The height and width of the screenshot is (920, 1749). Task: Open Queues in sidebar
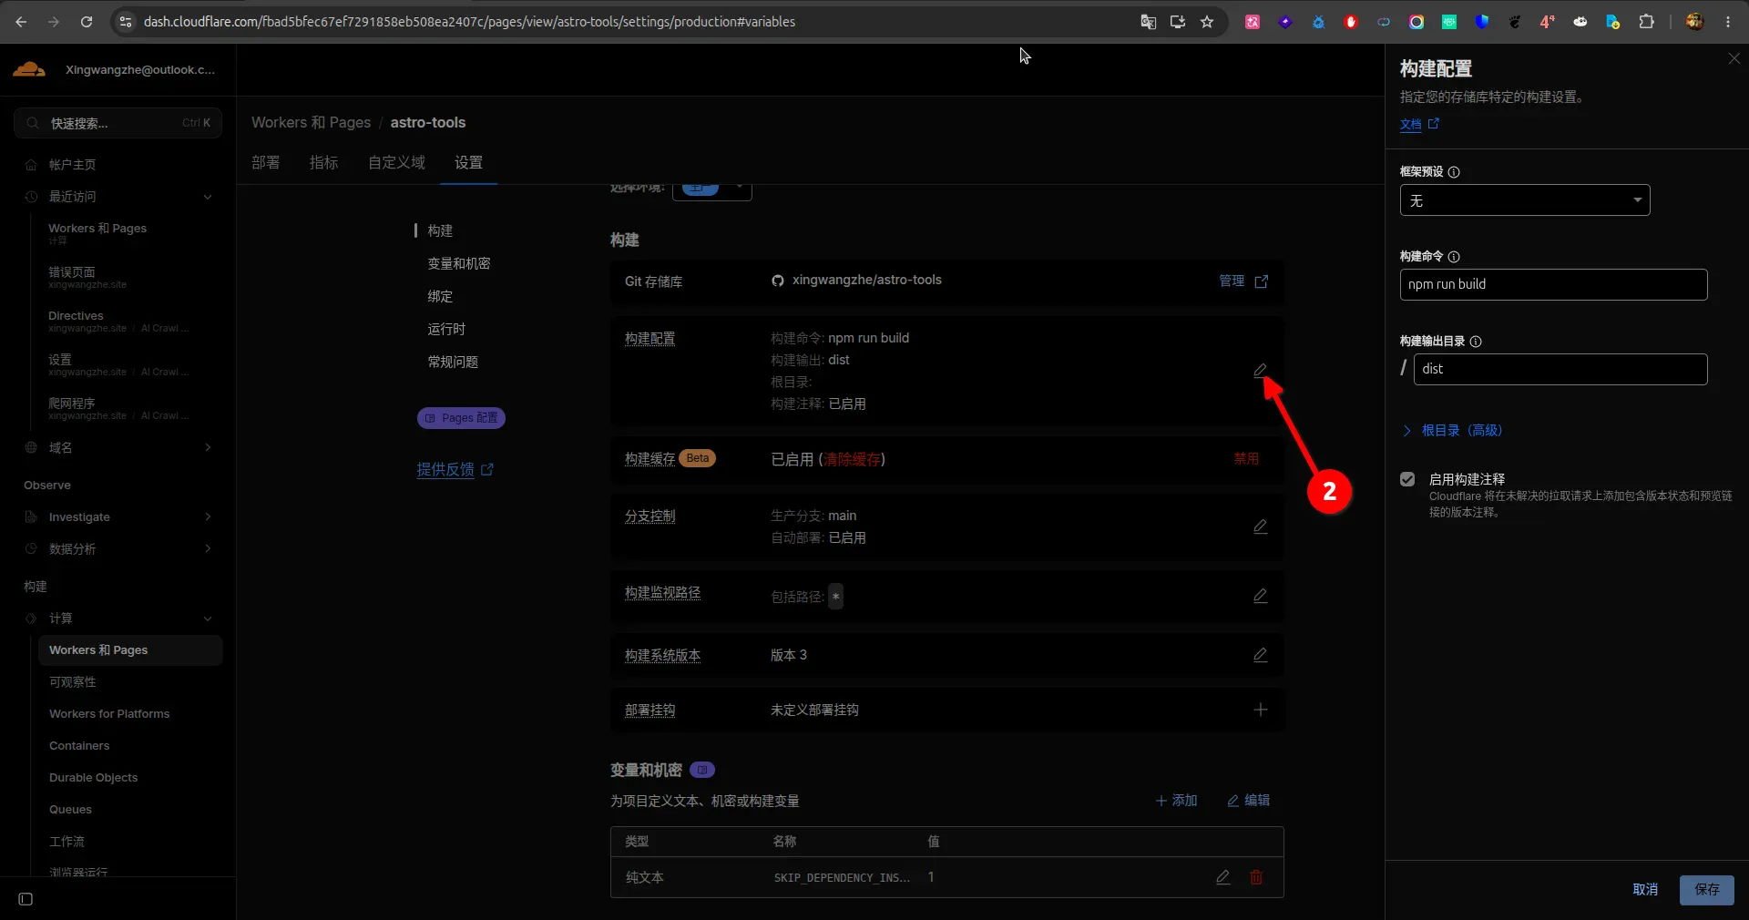coord(70,810)
